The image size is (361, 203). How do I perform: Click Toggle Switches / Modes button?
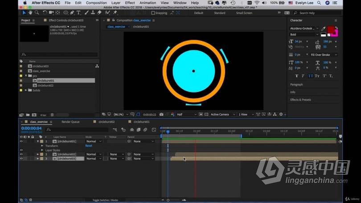[x=105, y=200]
